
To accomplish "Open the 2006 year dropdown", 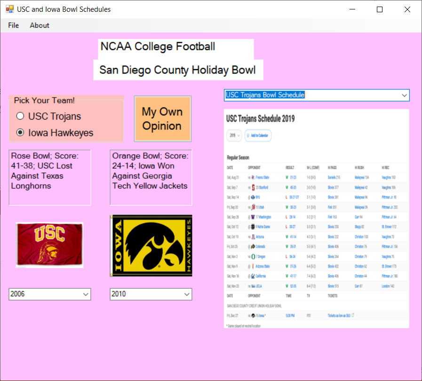I will (86, 294).
